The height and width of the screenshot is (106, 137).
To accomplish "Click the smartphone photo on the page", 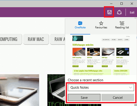I will 19,90.
